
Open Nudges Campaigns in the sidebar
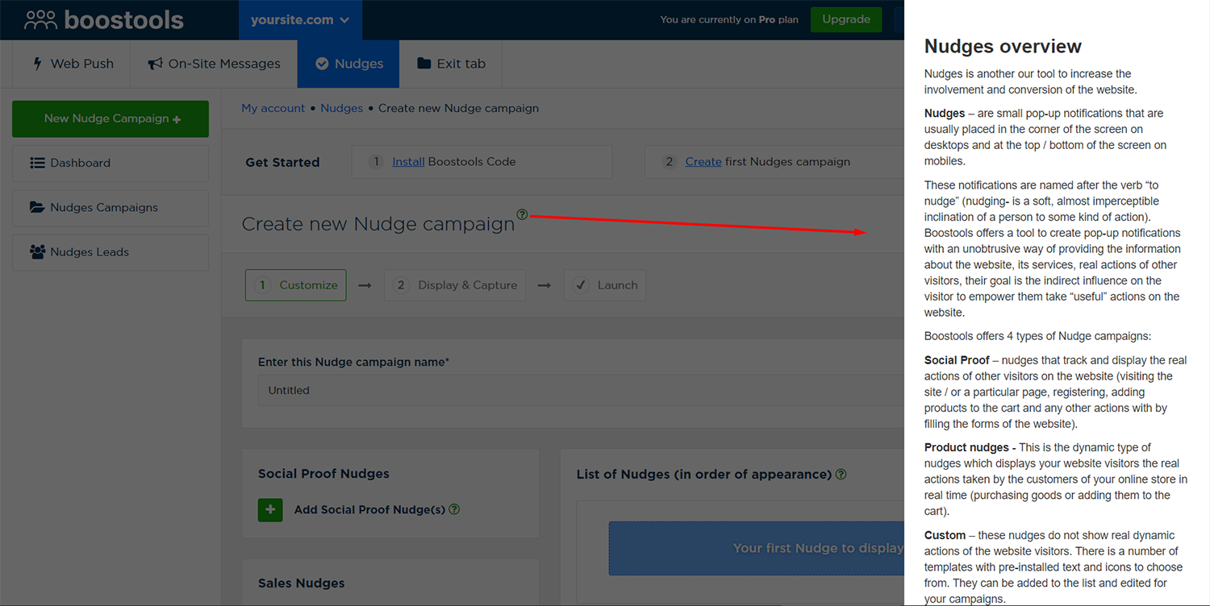(x=111, y=207)
